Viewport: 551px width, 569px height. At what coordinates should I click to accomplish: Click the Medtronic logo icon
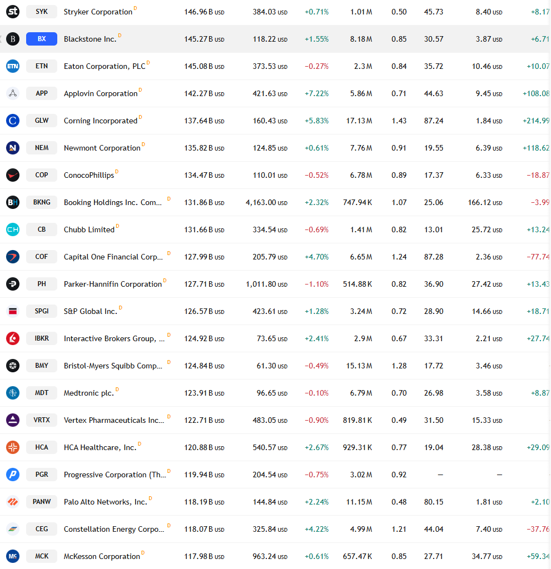(13, 393)
